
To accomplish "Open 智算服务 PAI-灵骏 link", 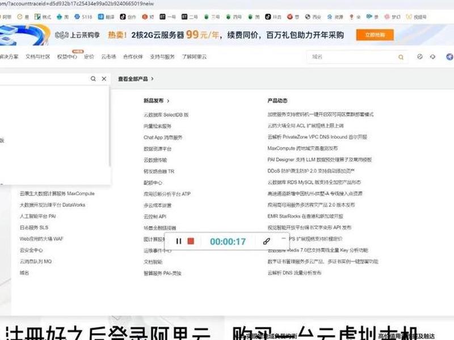I will (x=162, y=273).
